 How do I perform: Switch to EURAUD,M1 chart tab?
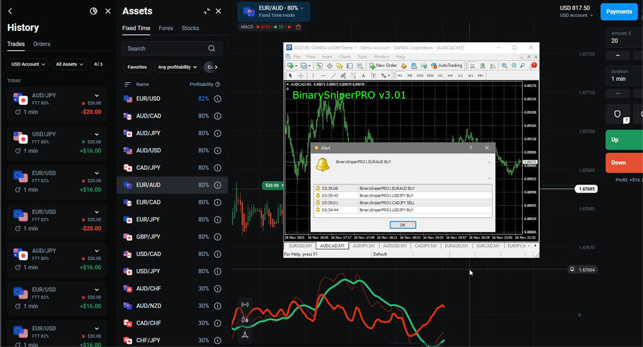click(x=457, y=245)
